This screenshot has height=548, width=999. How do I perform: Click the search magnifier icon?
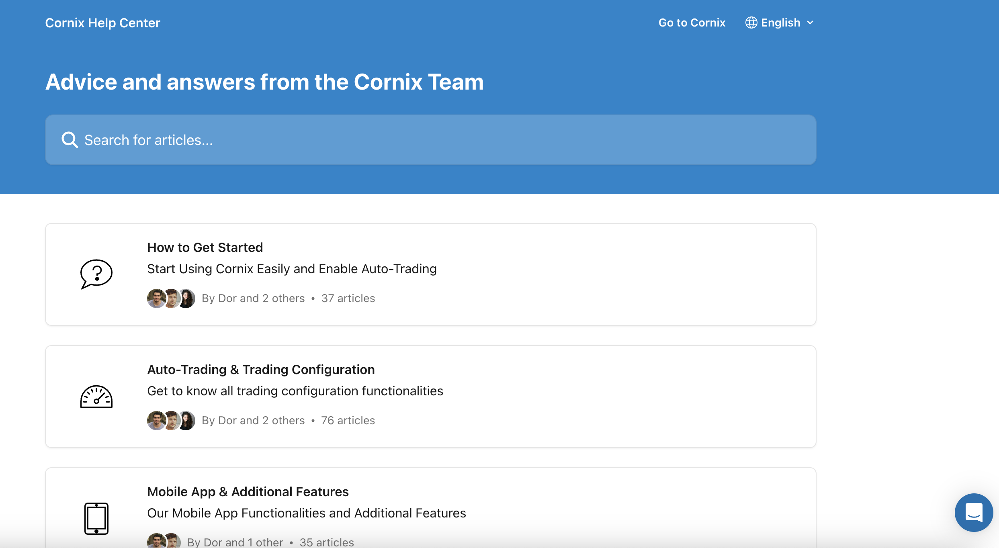(x=70, y=140)
